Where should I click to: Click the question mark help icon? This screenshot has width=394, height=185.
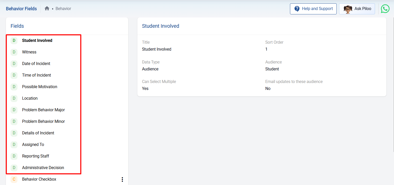297,9
